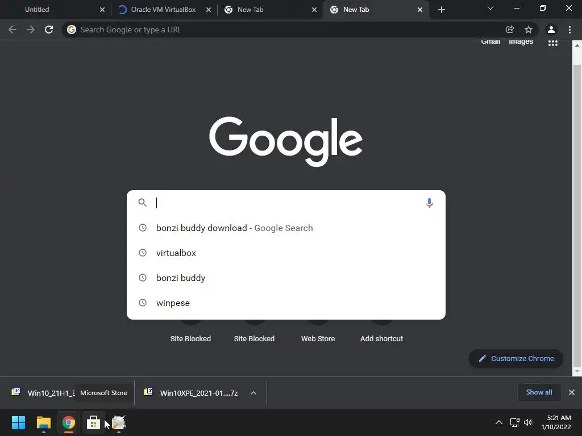Click Customize Chrome button
The width and height of the screenshot is (582, 436).
pyautogui.click(x=516, y=359)
